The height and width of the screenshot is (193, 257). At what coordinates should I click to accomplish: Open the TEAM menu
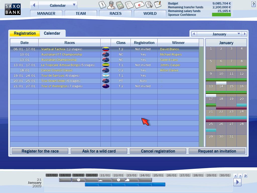pyautogui.click(x=81, y=14)
